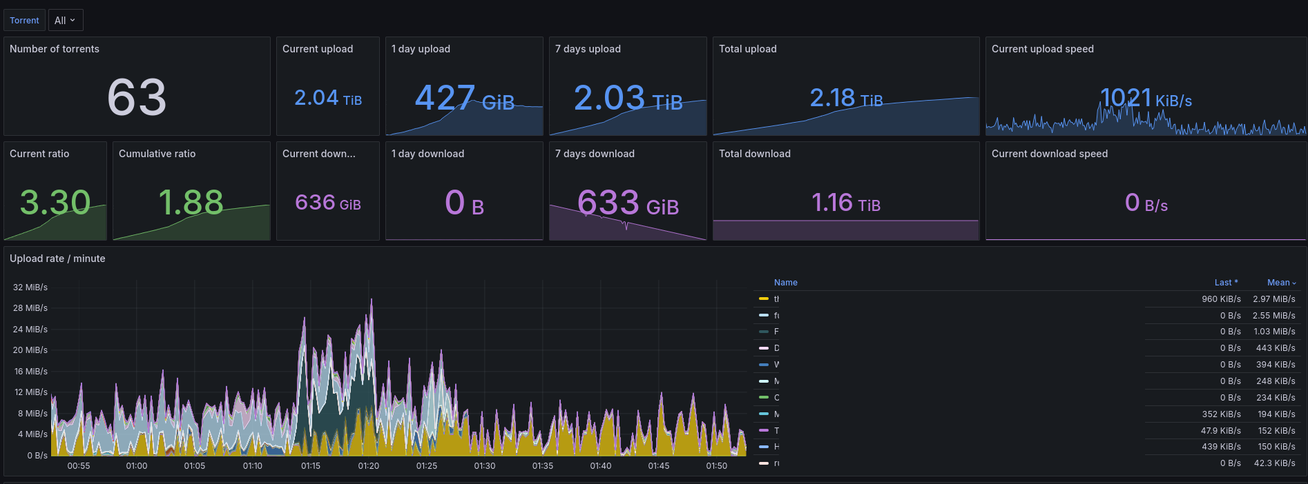Toggle visibility of legend series with 2.55 MiB/s mean

776,316
